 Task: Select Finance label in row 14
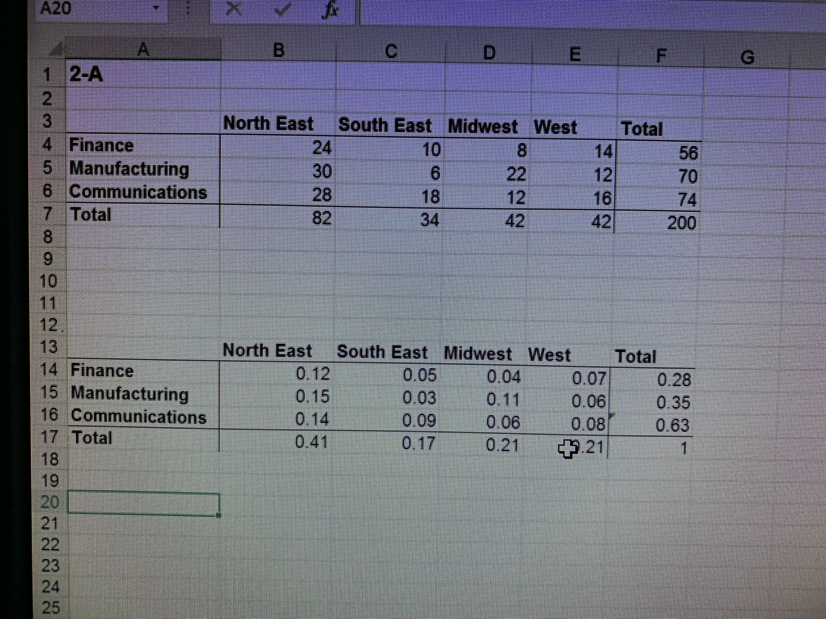[x=102, y=371]
